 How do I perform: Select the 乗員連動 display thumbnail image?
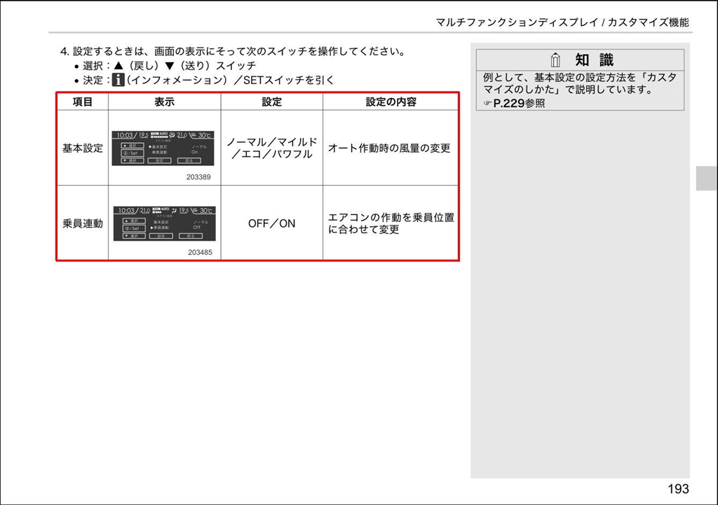[x=164, y=223]
